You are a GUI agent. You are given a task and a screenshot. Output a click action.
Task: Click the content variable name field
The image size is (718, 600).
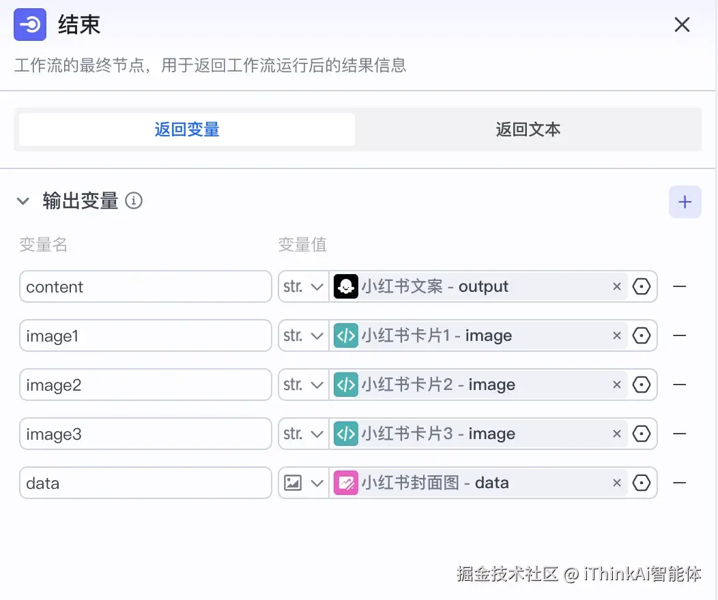tap(145, 286)
